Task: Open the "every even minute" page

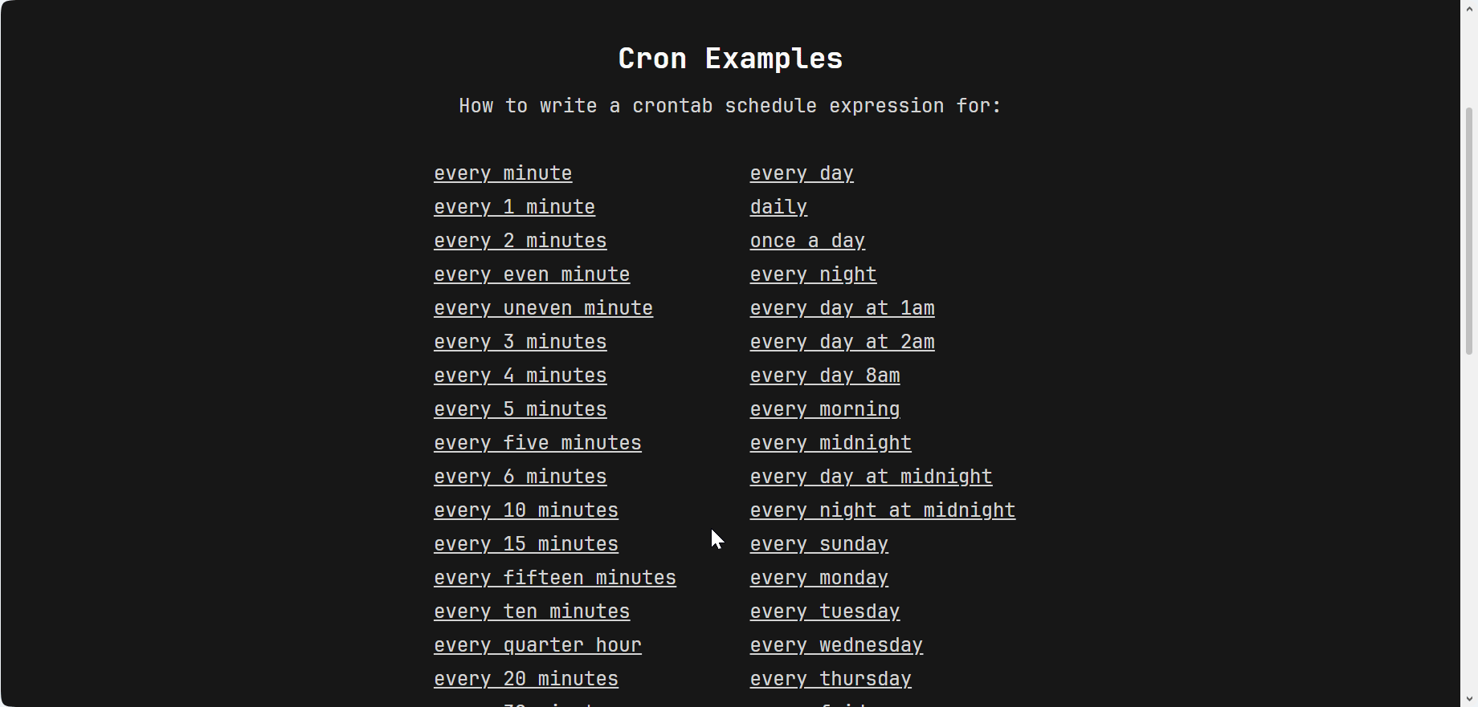Action: tap(532, 274)
